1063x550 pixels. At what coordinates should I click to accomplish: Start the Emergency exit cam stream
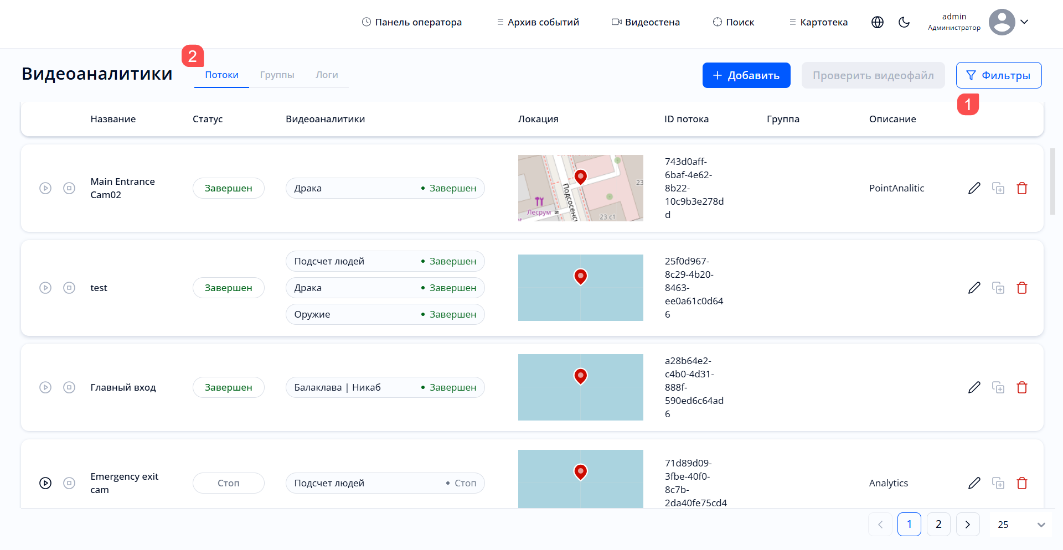coord(45,483)
